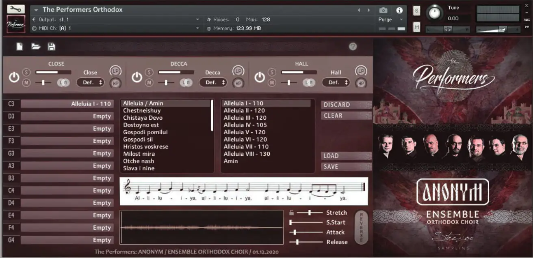The height and width of the screenshot is (258, 533).
Task: Adjust the Attack slider
Action: click(306, 232)
